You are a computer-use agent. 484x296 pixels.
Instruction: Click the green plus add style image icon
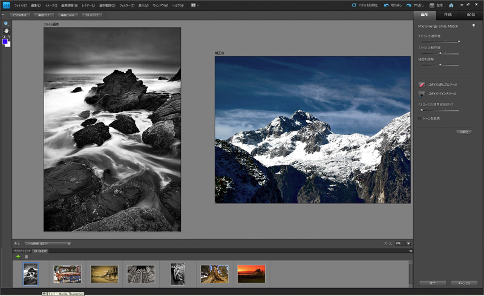pos(18,257)
